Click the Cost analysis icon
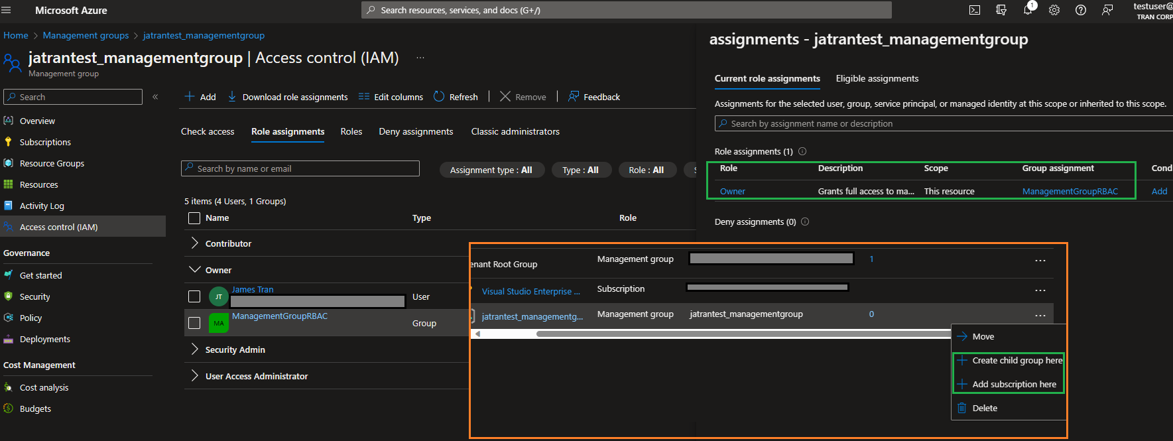The width and height of the screenshot is (1173, 441). point(9,387)
